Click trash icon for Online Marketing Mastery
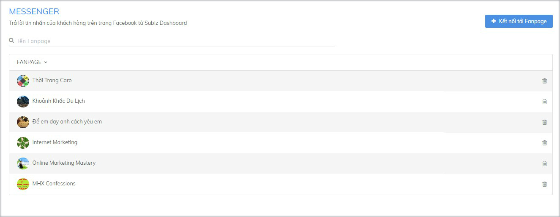Screen dimensions: 560x217 click(544, 163)
